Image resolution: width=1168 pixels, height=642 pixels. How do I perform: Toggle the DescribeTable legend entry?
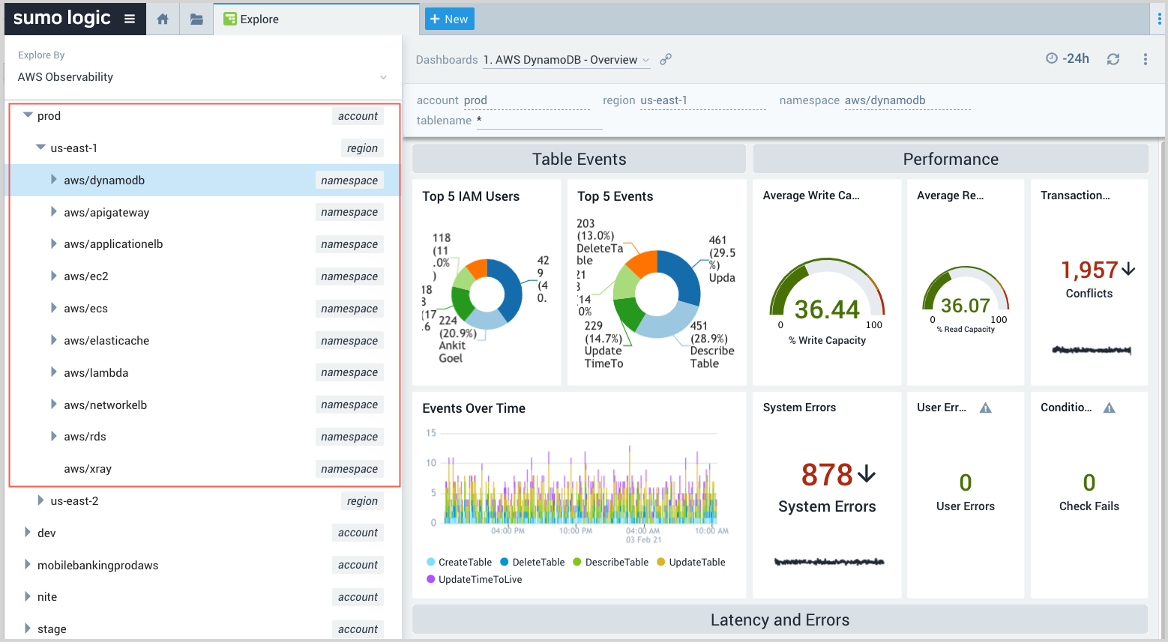click(610, 562)
